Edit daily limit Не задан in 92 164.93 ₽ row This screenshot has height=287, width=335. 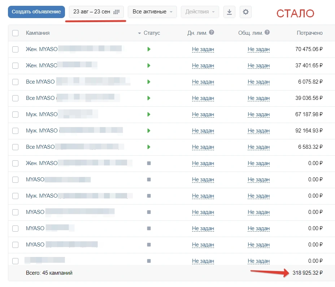point(203,131)
